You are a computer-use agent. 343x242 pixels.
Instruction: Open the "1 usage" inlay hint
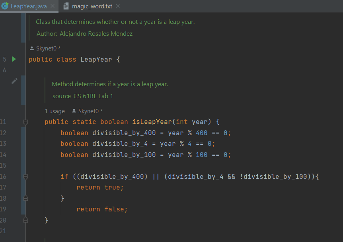(55, 111)
